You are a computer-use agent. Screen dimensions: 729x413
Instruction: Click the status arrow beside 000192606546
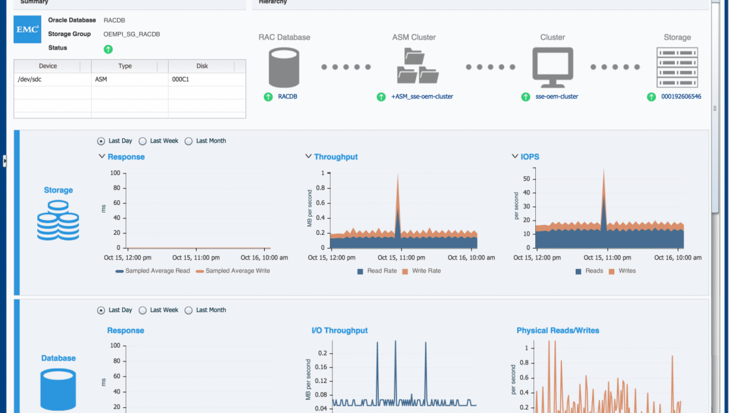click(651, 97)
